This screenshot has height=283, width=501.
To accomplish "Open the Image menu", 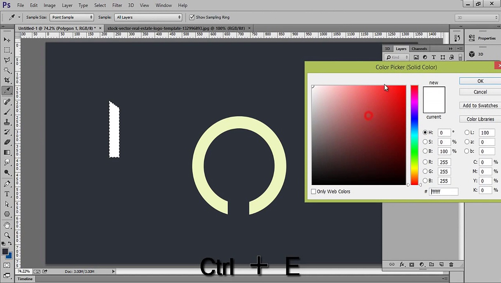I will pos(49,5).
